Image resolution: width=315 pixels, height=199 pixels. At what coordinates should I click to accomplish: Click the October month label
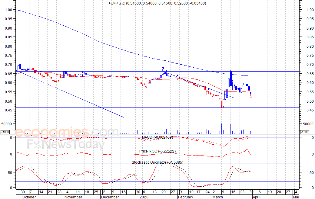click(x=29, y=197)
